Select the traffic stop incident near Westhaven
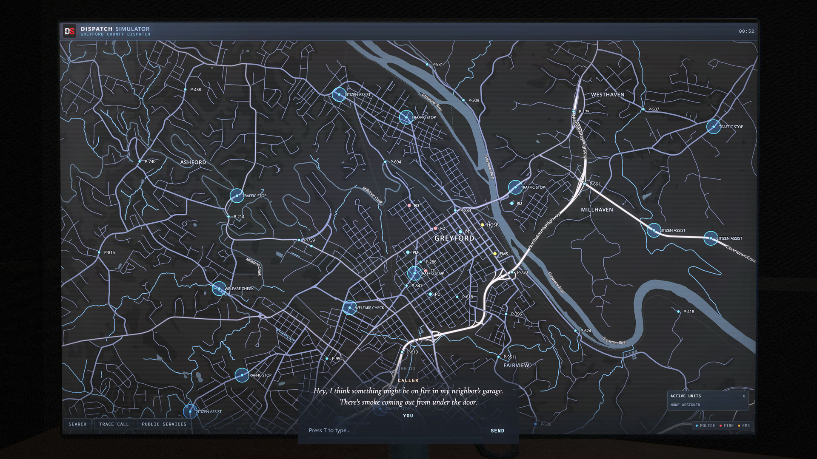Image resolution: width=817 pixels, height=459 pixels. (714, 127)
